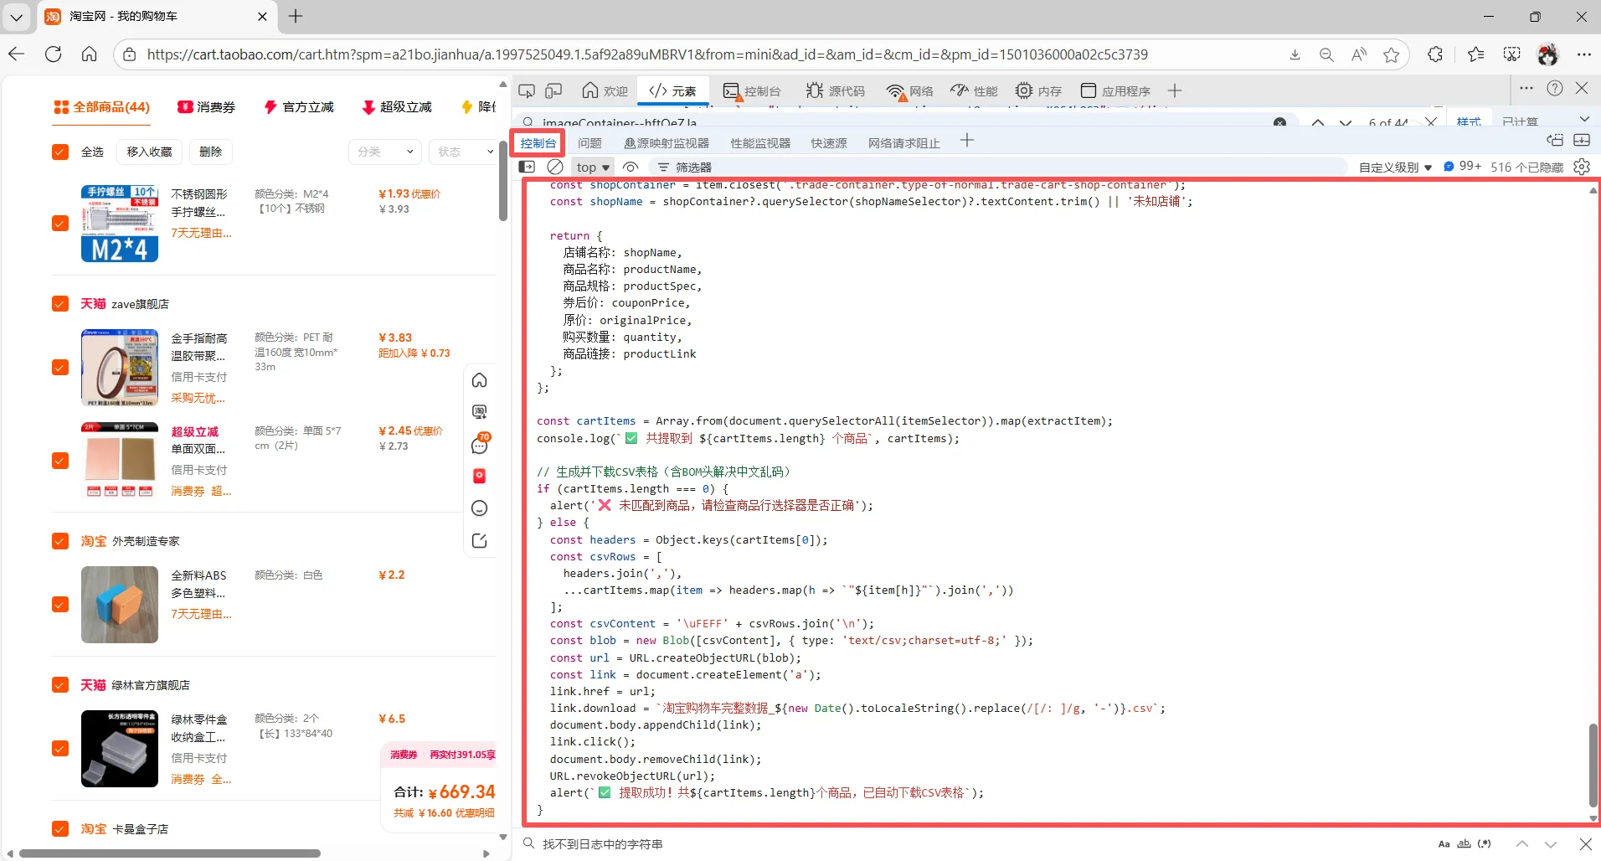The width and height of the screenshot is (1601, 861).
Task: Open browser extensions icon
Action: pyautogui.click(x=1435, y=54)
